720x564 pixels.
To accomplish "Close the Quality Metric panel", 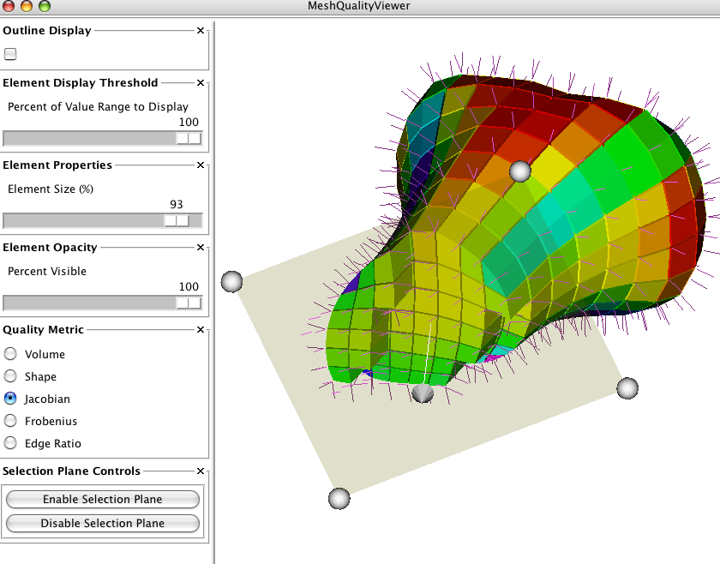I will tap(201, 330).
